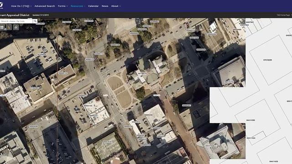Select the parcel labeled 04411404
The height and width of the screenshot is (164, 292).
pyautogui.click(x=251, y=138)
